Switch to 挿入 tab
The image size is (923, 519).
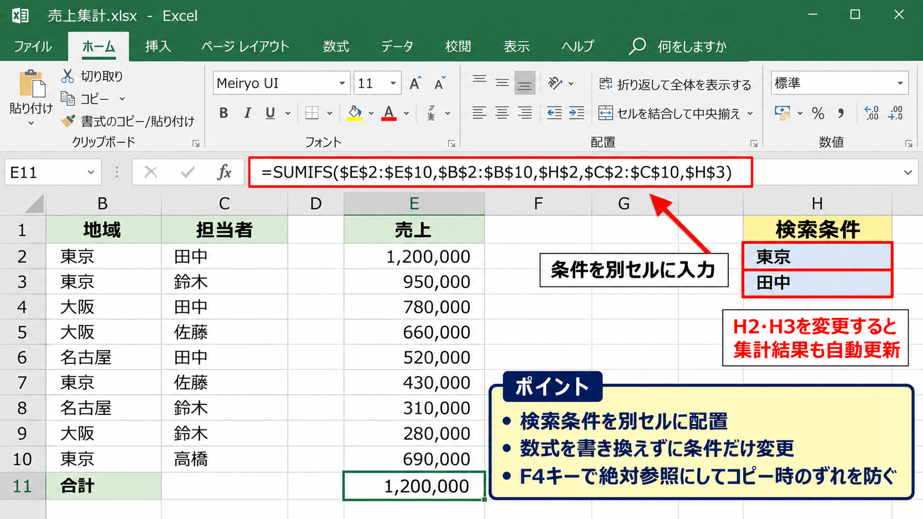coord(158,46)
